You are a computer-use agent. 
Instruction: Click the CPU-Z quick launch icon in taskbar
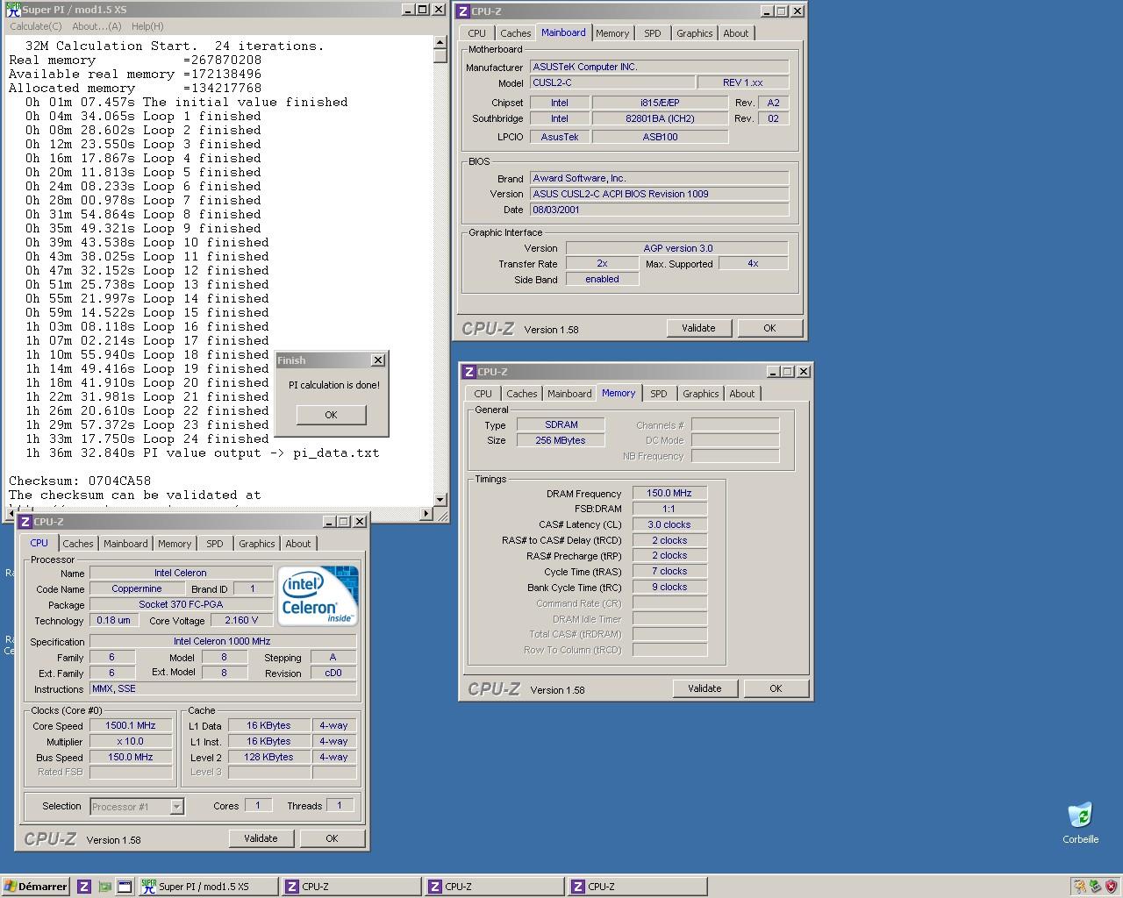coord(84,887)
